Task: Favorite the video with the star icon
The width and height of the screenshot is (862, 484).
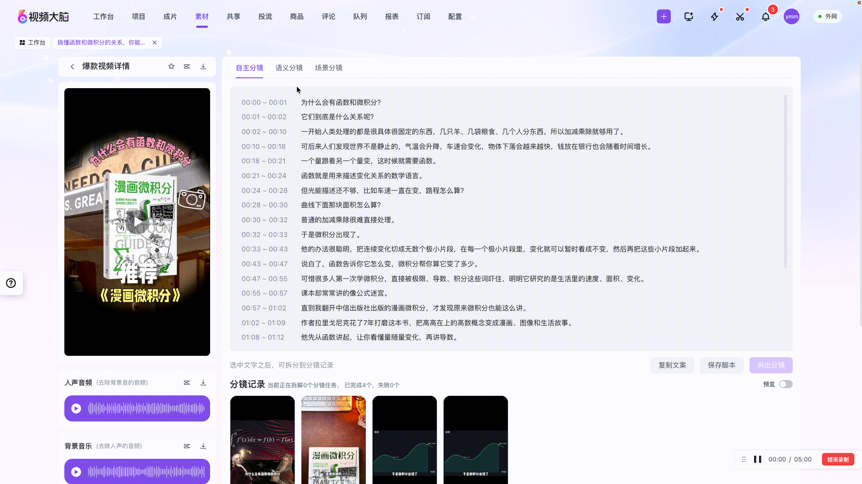Action: click(x=171, y=67)
